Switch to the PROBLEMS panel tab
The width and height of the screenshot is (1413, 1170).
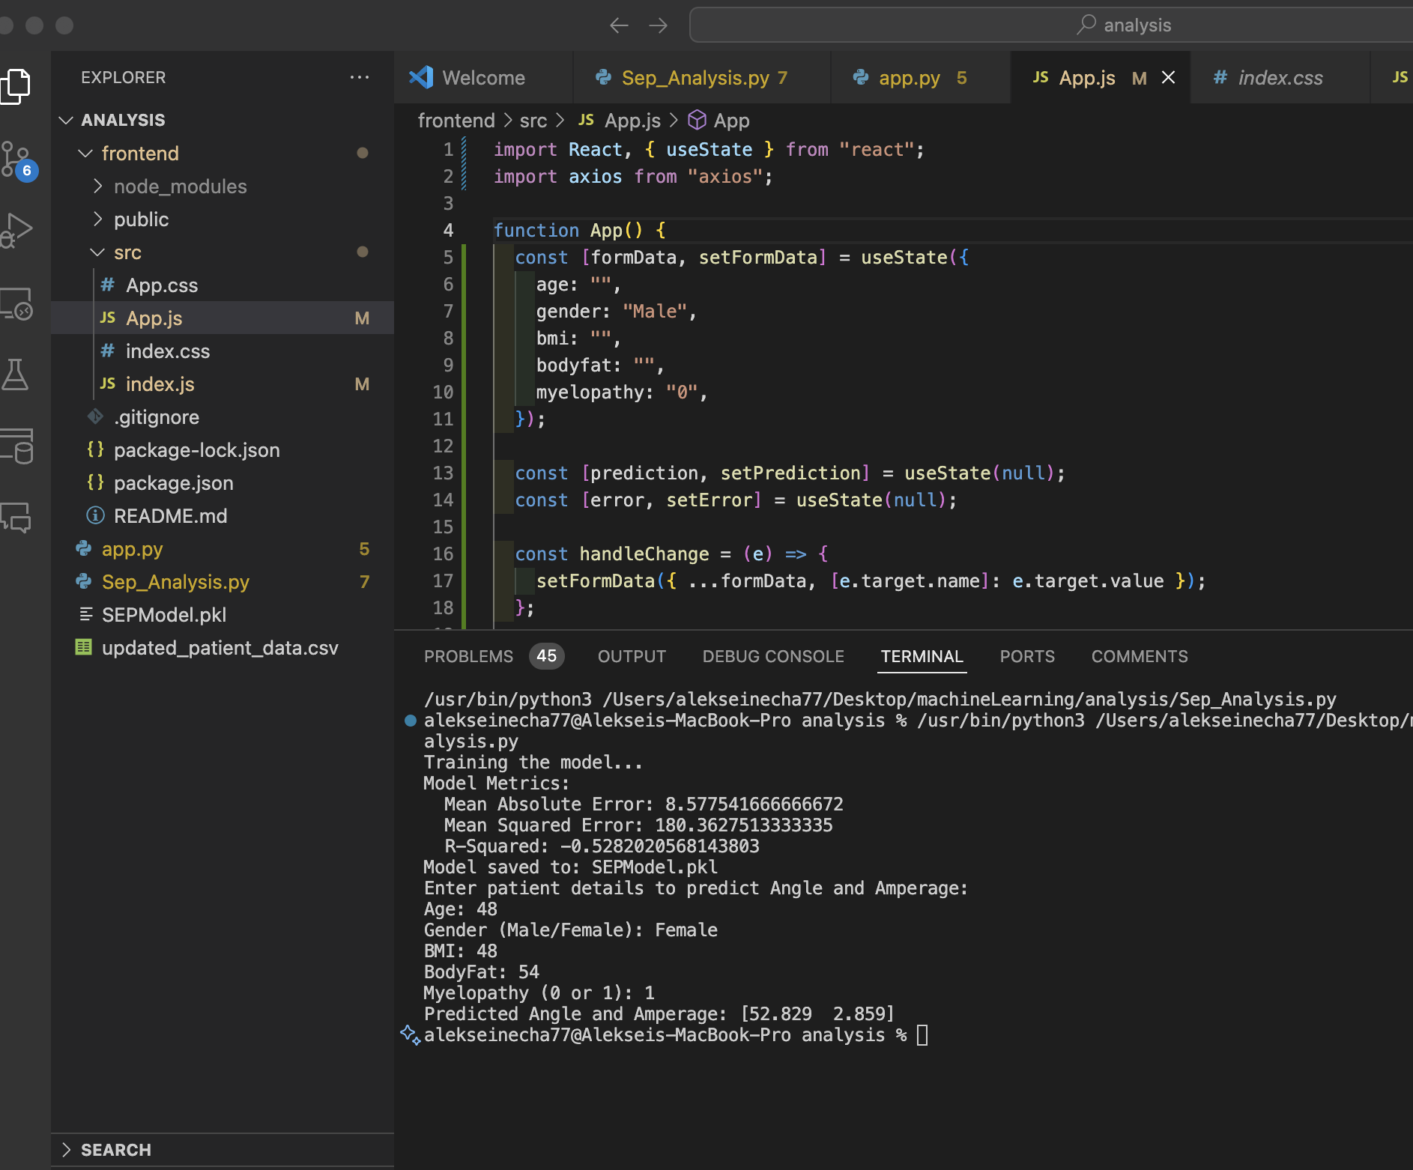pyautogui.click(x=468, y=656)
